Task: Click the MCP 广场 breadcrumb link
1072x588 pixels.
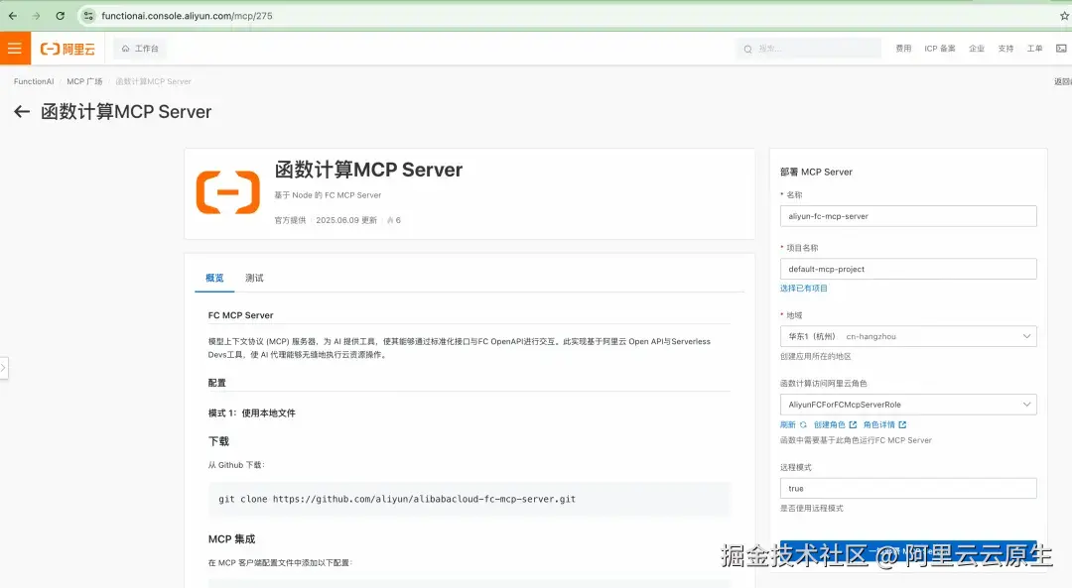Action: pyautogui.click(x=85, y=81)
